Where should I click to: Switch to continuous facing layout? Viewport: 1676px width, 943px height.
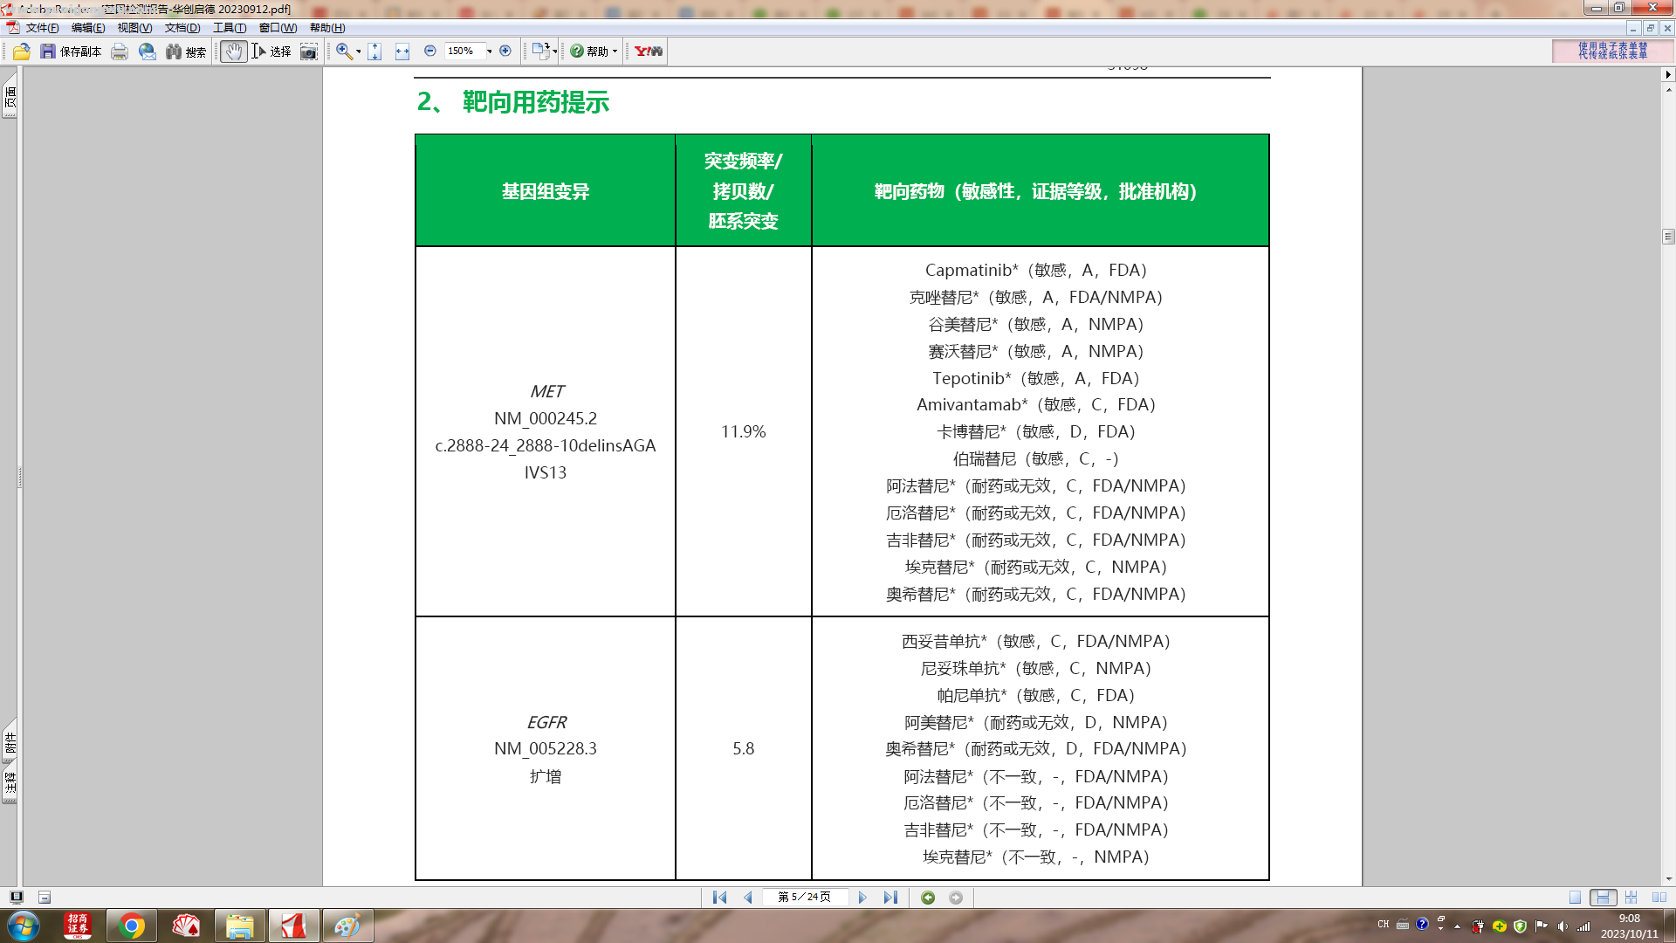tap(1631, 898)
